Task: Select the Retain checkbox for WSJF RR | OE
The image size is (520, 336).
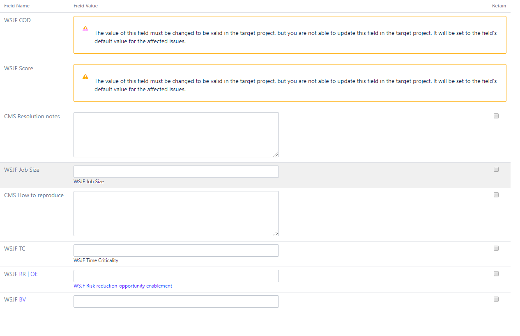Action: coord(496,274)
